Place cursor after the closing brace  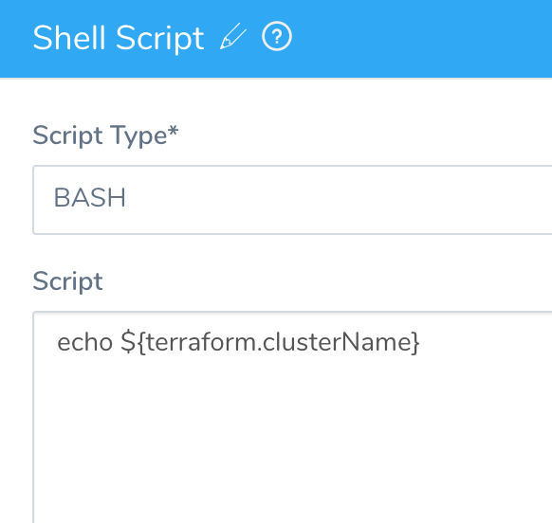pos(420,342)
